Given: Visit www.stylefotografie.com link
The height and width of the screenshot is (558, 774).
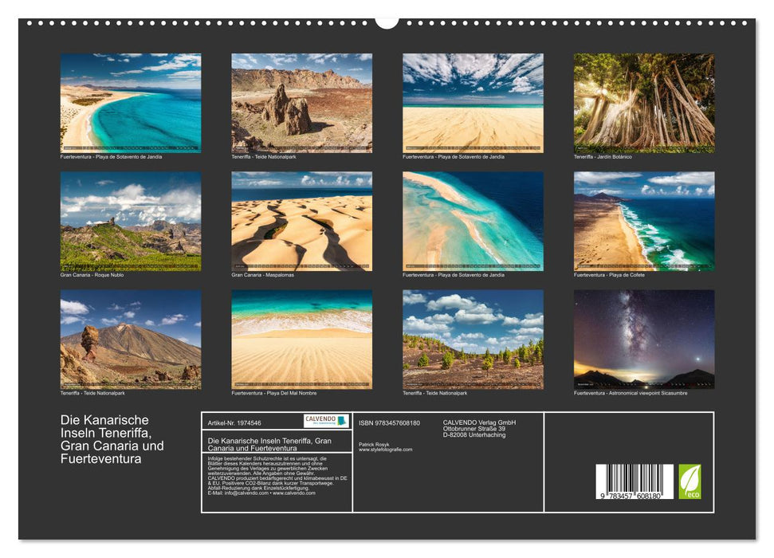Looking at the screenshot, I should (x=387, y=449).
